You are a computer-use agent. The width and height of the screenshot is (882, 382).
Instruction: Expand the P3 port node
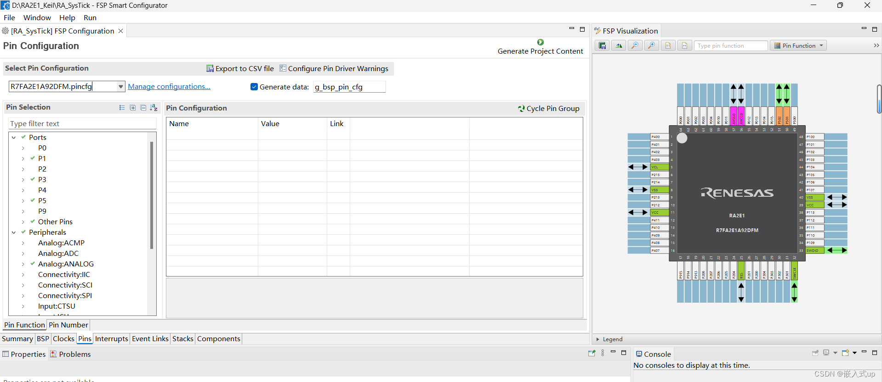pyautogui.click(x=23, y=180)
